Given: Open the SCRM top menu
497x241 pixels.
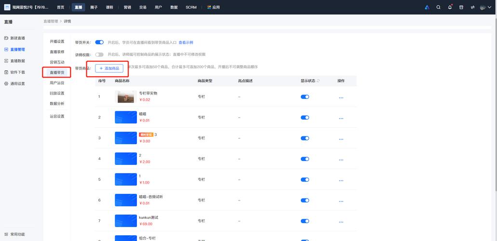Looking at the screenshot, I should [x=191, y=7].
